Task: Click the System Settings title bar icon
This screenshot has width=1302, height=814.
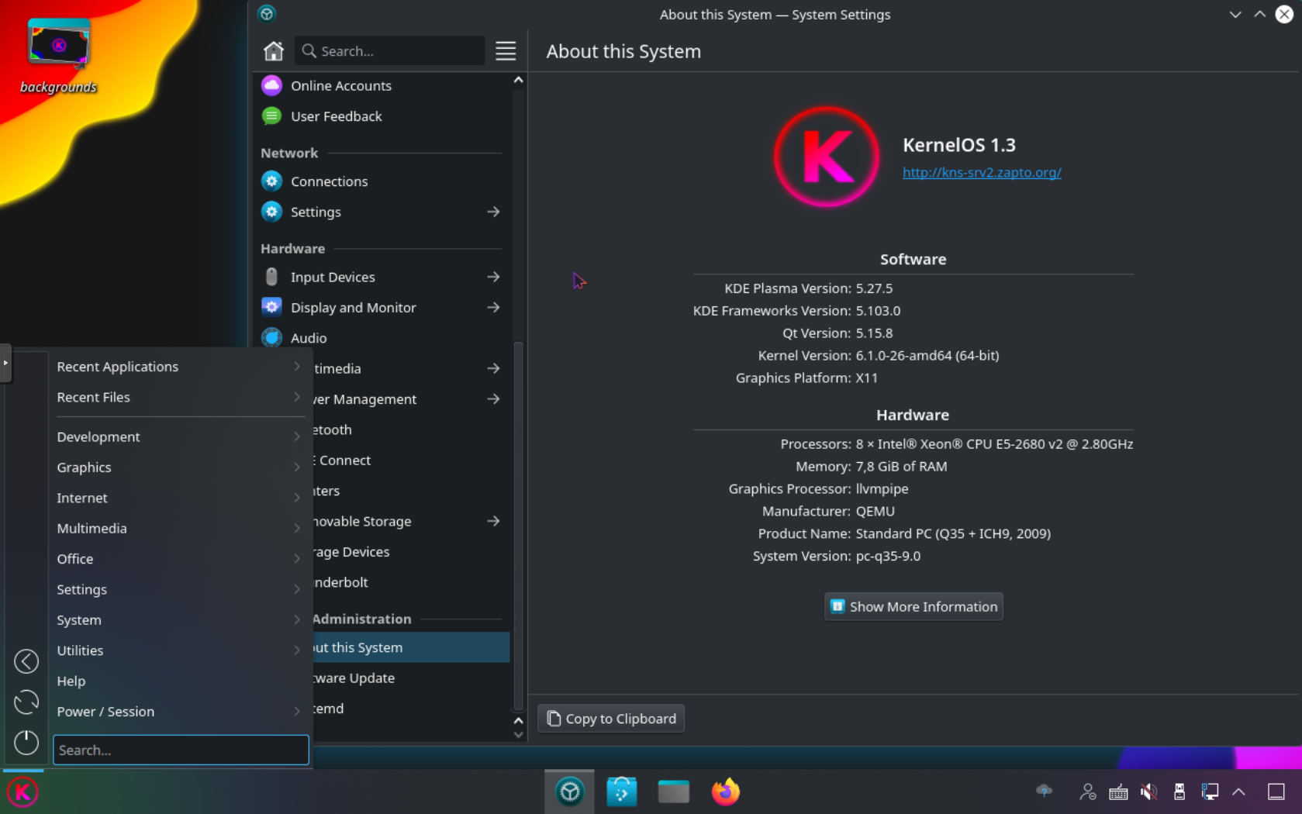Action: point(267,14)
